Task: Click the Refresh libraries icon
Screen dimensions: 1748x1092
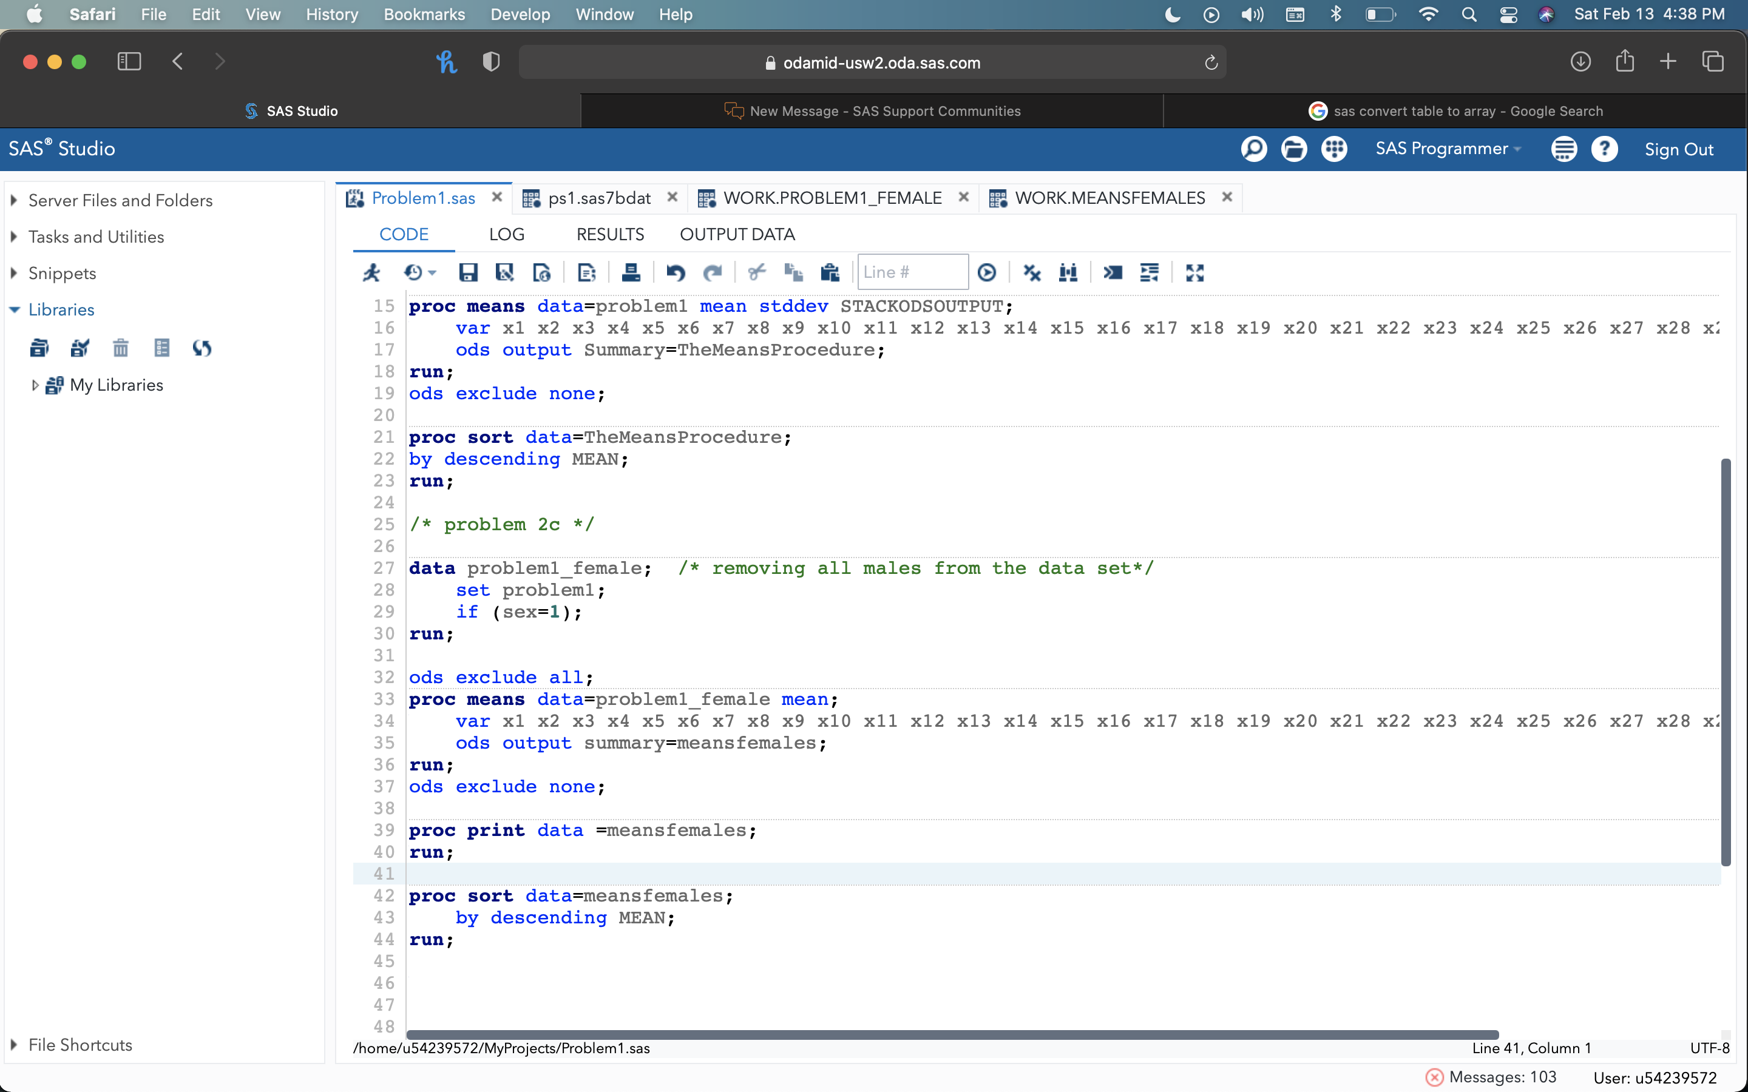Action: [x=202, y=348]
